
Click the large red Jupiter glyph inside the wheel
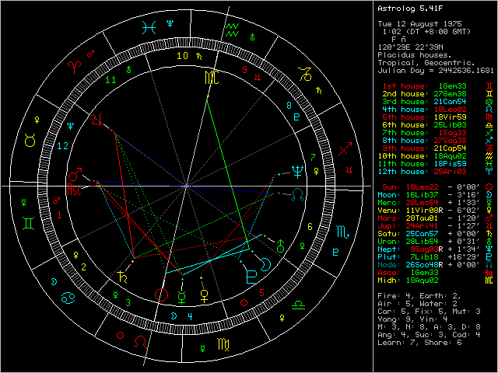coord(97,120)
